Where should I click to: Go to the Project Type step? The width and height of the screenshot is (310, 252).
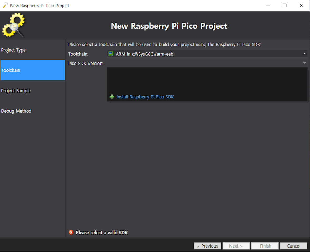[13, 50]
